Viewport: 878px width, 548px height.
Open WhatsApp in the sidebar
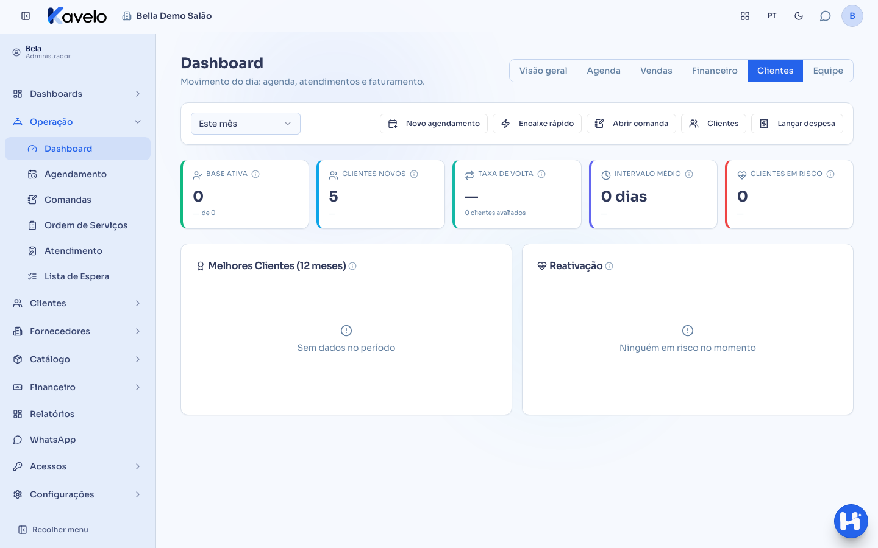point(77,440)
